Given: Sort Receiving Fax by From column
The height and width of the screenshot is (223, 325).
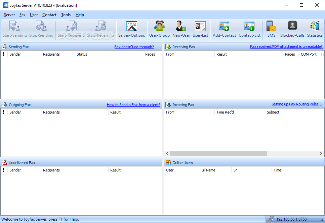Looking at the screenshot, I should coord(189,54).
